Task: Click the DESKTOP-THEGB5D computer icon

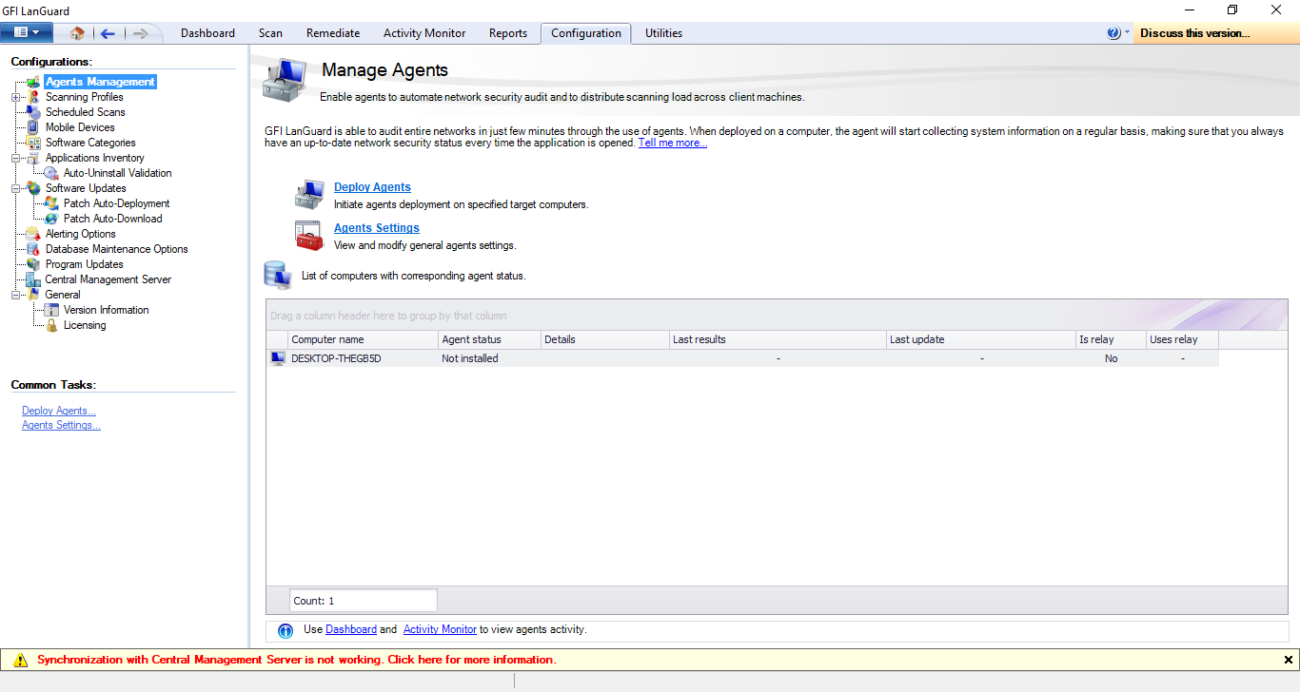Action: tap(278, 358)
